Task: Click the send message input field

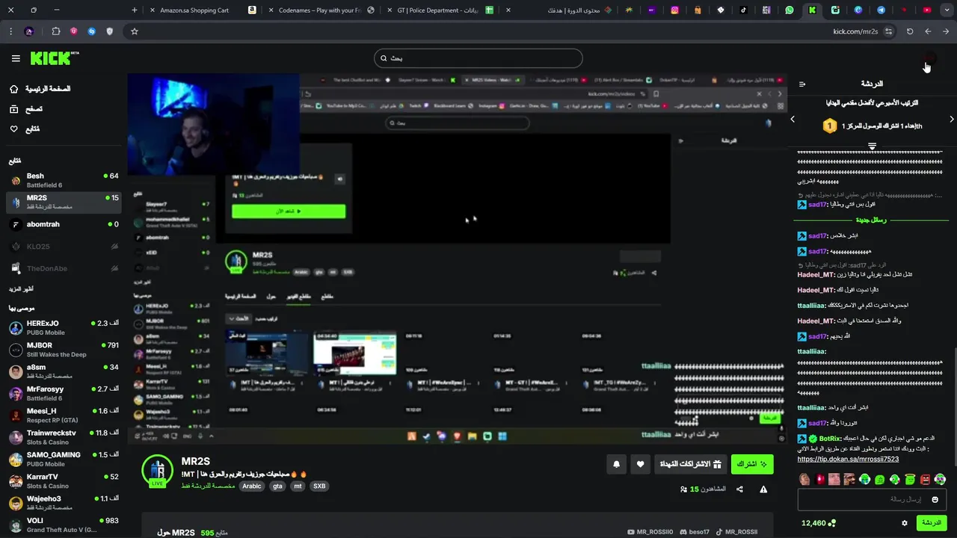Action: 872,499
